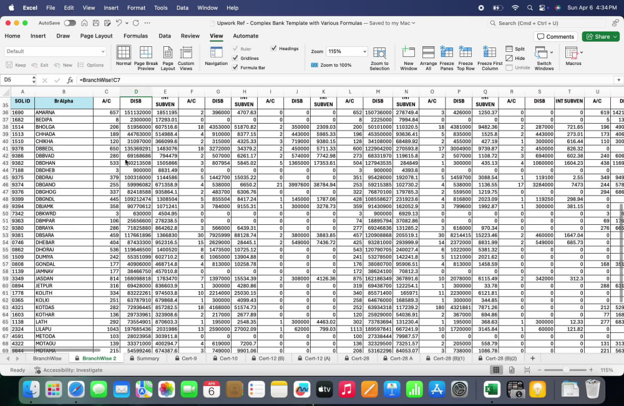Switch to the Cert-10 sheet tab
The height and width of the screenshot is (406, 624).
[x=225, y=358]
